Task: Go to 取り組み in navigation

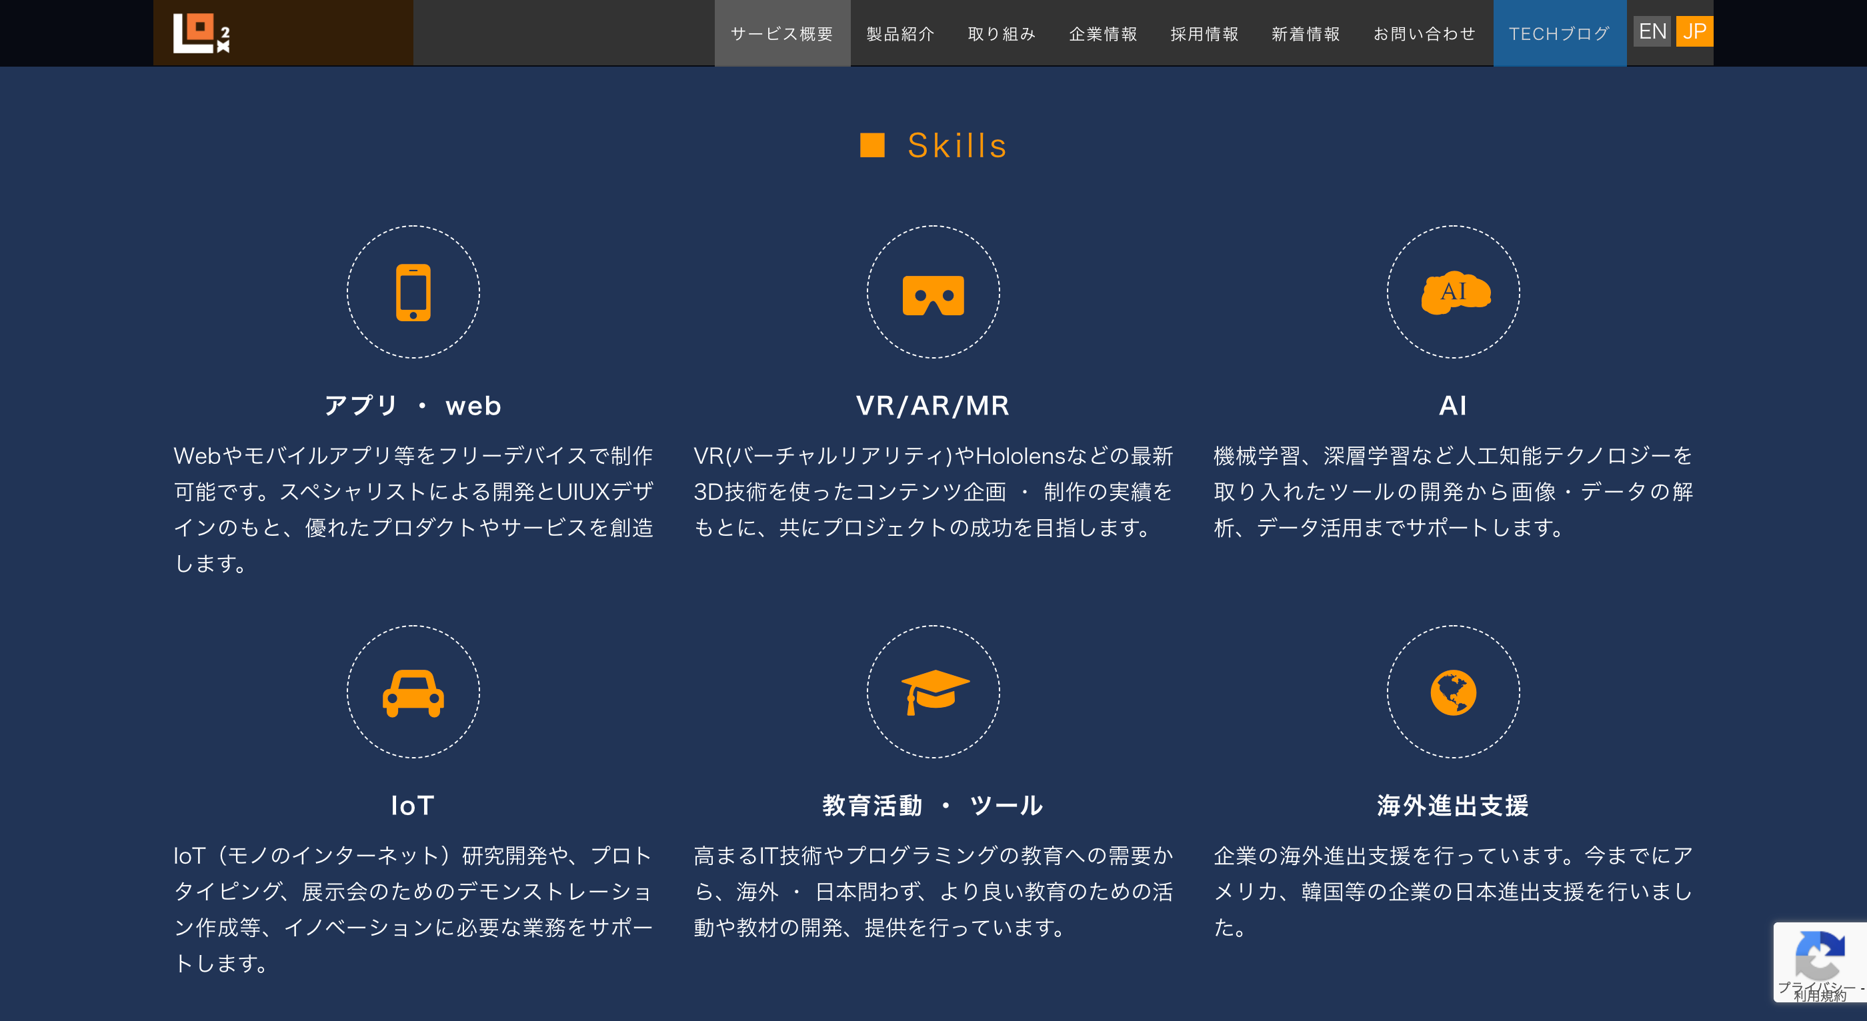Action: coord(1002,34)
